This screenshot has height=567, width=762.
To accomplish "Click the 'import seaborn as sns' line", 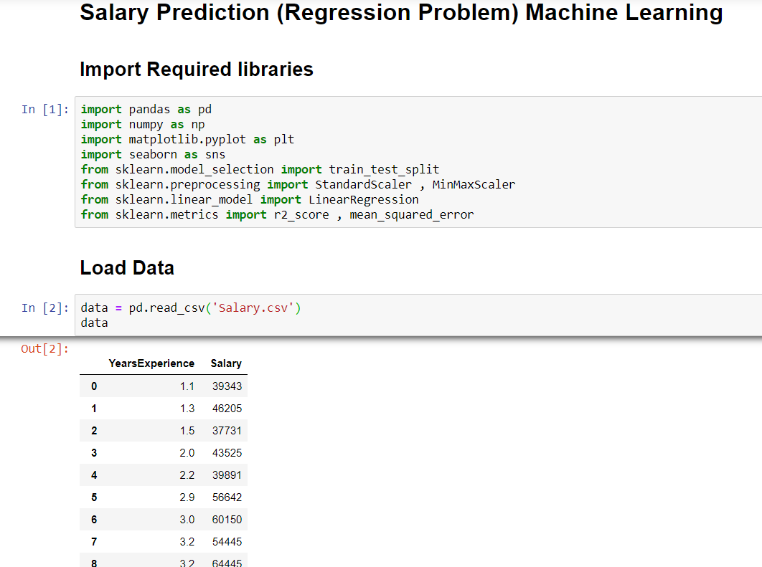I will [x=151, y=154].
